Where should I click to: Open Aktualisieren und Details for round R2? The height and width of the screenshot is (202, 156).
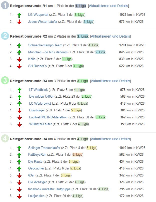110,36
